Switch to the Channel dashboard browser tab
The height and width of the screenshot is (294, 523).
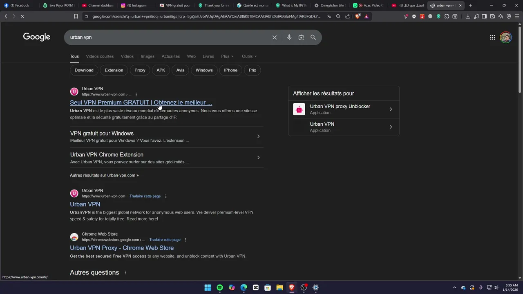click(x=98, y=5)
